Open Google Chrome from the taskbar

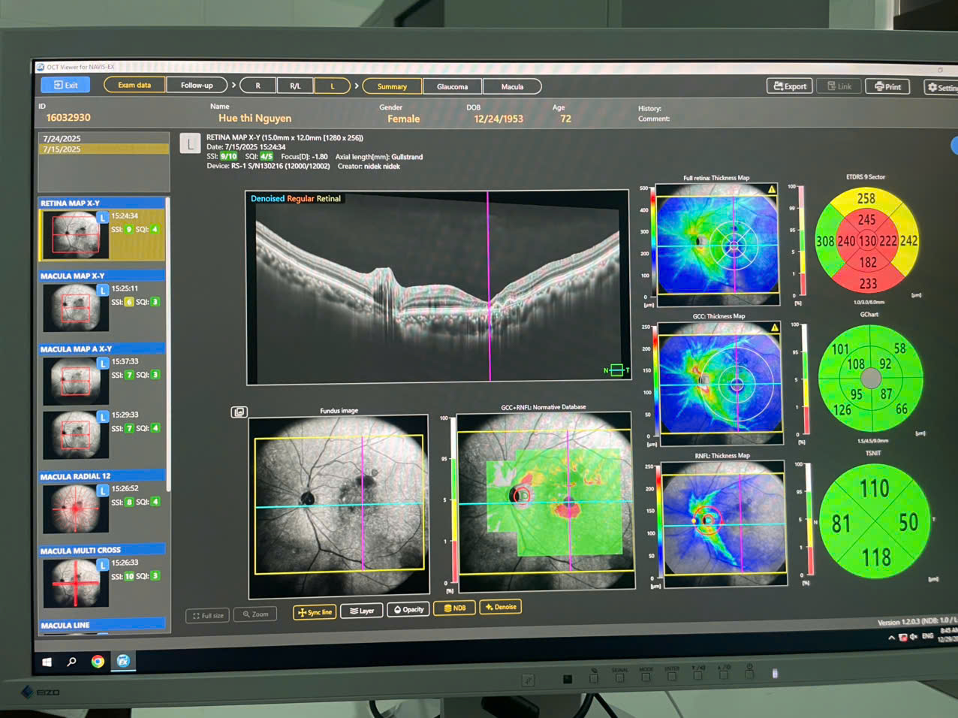point(98,662)
